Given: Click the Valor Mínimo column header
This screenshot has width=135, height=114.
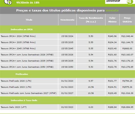Looking at the screenshot, I should (112, 20).
